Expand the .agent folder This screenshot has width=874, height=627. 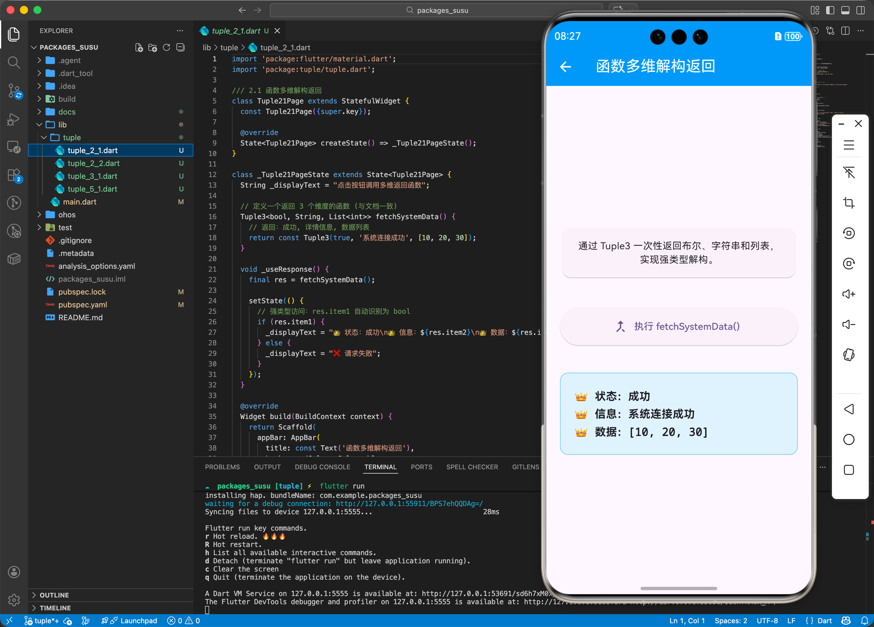(111, 60)
